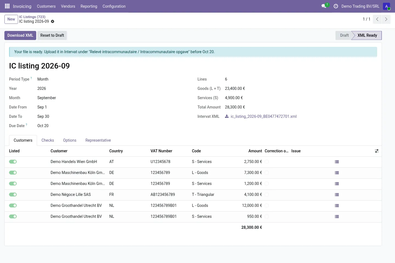Open the details list icon for the 12,000.00 € row

point(337,206)
